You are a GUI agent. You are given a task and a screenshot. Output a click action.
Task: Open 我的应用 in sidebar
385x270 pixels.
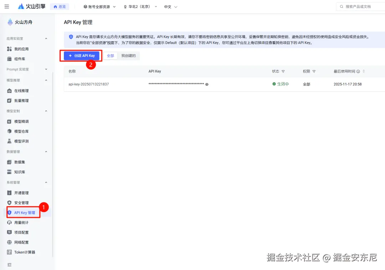click(21, 49)
